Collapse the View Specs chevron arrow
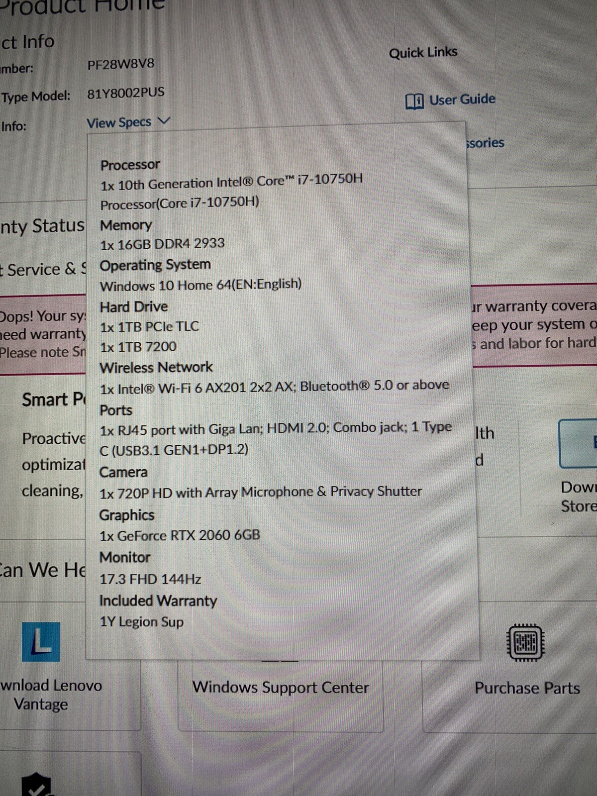Screen dimensions: 597x796 coord(164,121)
